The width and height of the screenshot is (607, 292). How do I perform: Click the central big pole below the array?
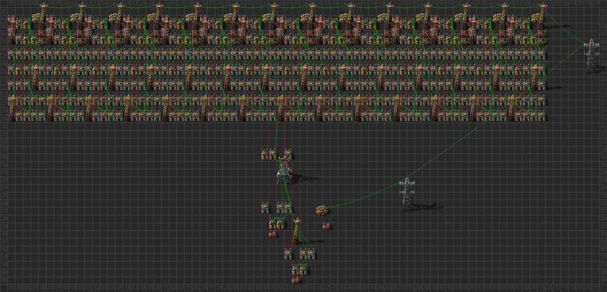285,173
